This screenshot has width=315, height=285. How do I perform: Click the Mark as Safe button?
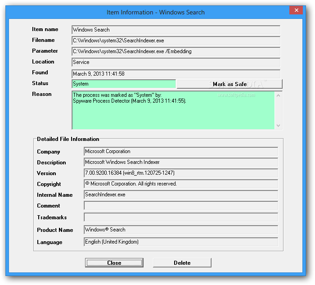pos(229,84)
